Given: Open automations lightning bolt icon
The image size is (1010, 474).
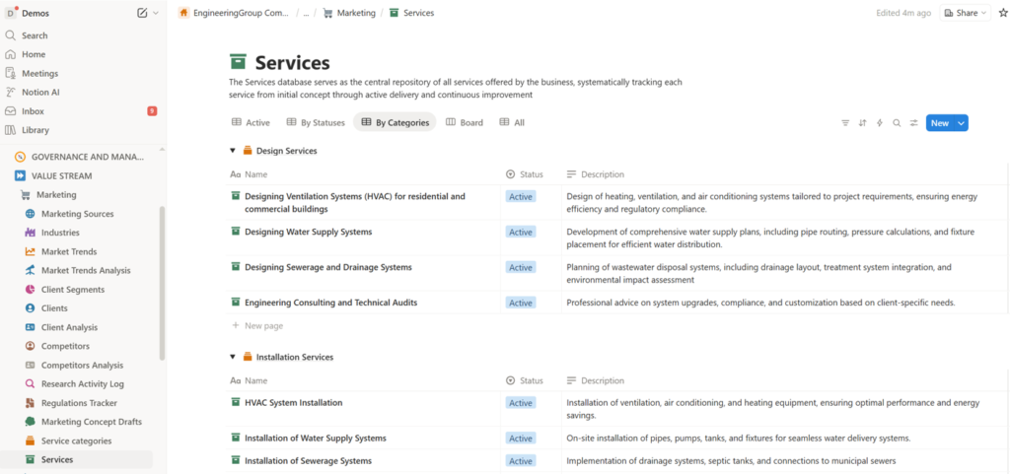Looking at the screenshot, I should (879, 123).
